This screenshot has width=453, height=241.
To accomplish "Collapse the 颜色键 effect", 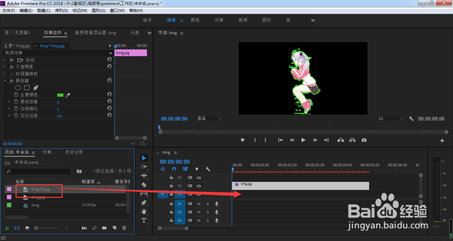I will click(5, 81).
